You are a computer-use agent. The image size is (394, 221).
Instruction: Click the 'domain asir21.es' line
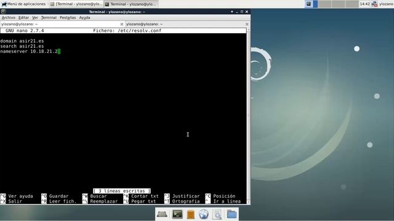tap(22, 41)
